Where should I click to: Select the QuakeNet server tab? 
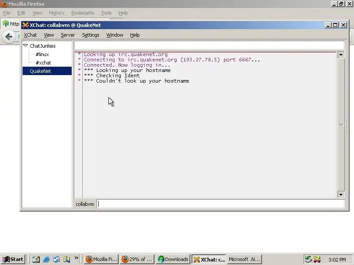47,71
